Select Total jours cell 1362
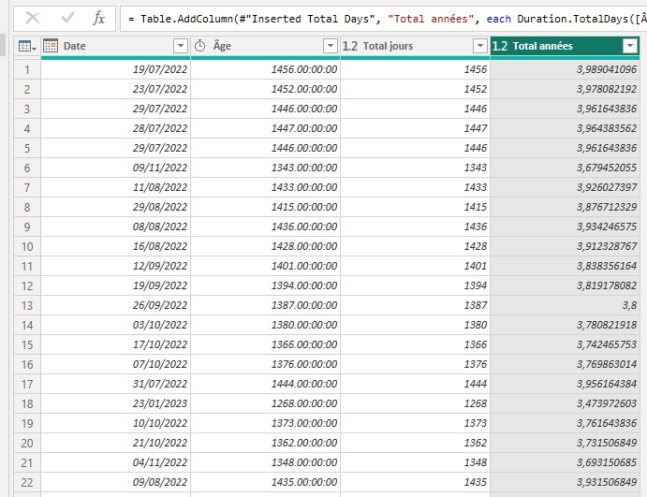Viewport: 647px width, 497px height. coord(415,443)
